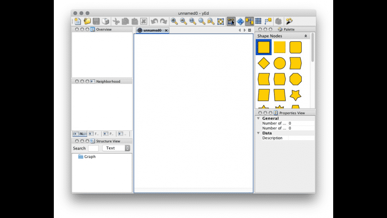Open the document tab list button

coord(250,30)
